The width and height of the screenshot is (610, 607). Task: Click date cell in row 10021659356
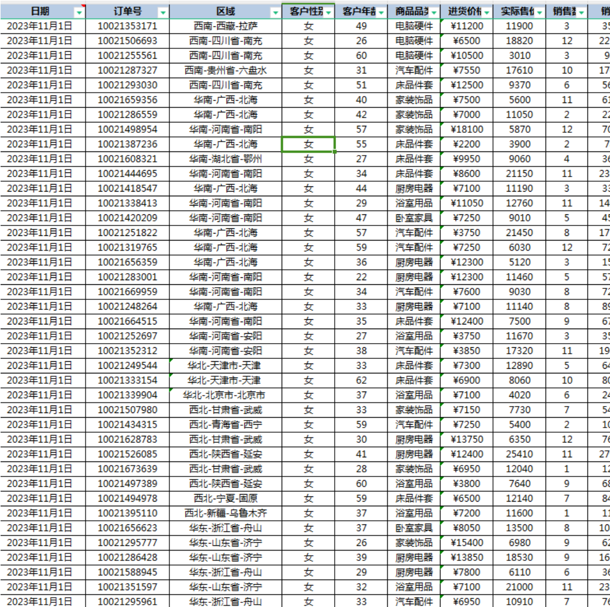[43, 100]
